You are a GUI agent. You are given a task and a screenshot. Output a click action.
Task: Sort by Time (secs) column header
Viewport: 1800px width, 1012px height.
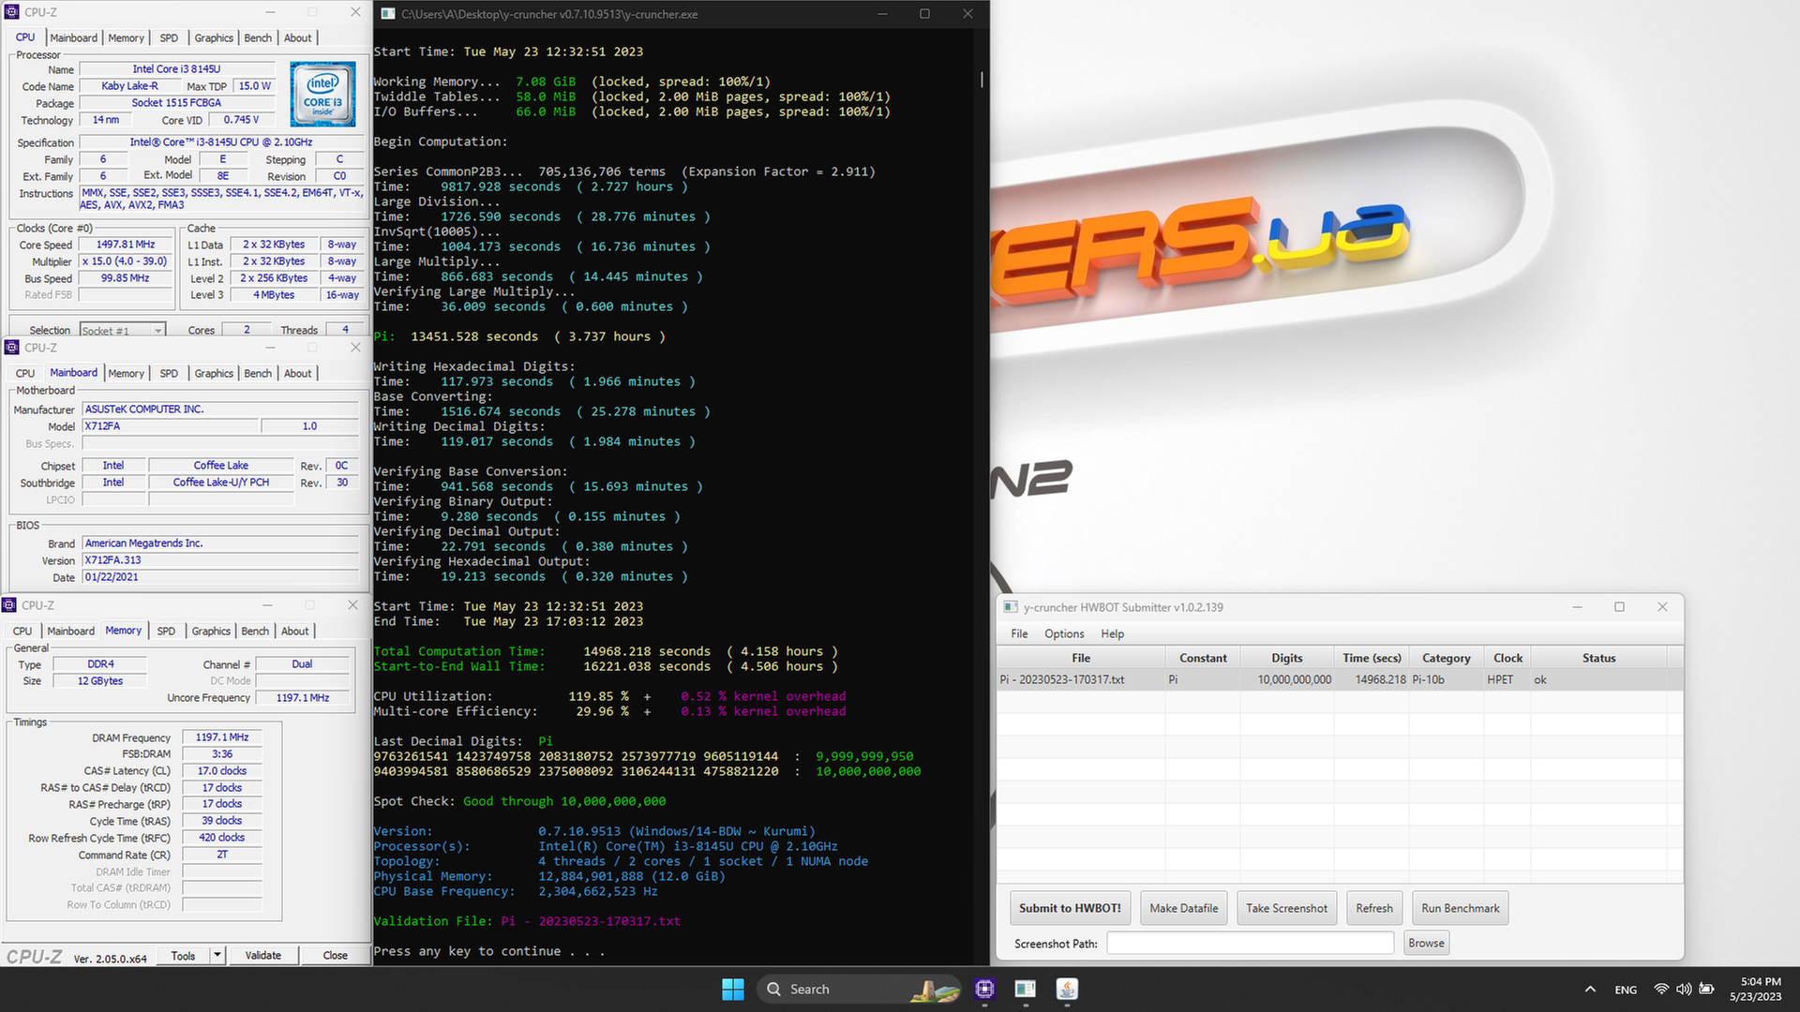click(1372, 658)
